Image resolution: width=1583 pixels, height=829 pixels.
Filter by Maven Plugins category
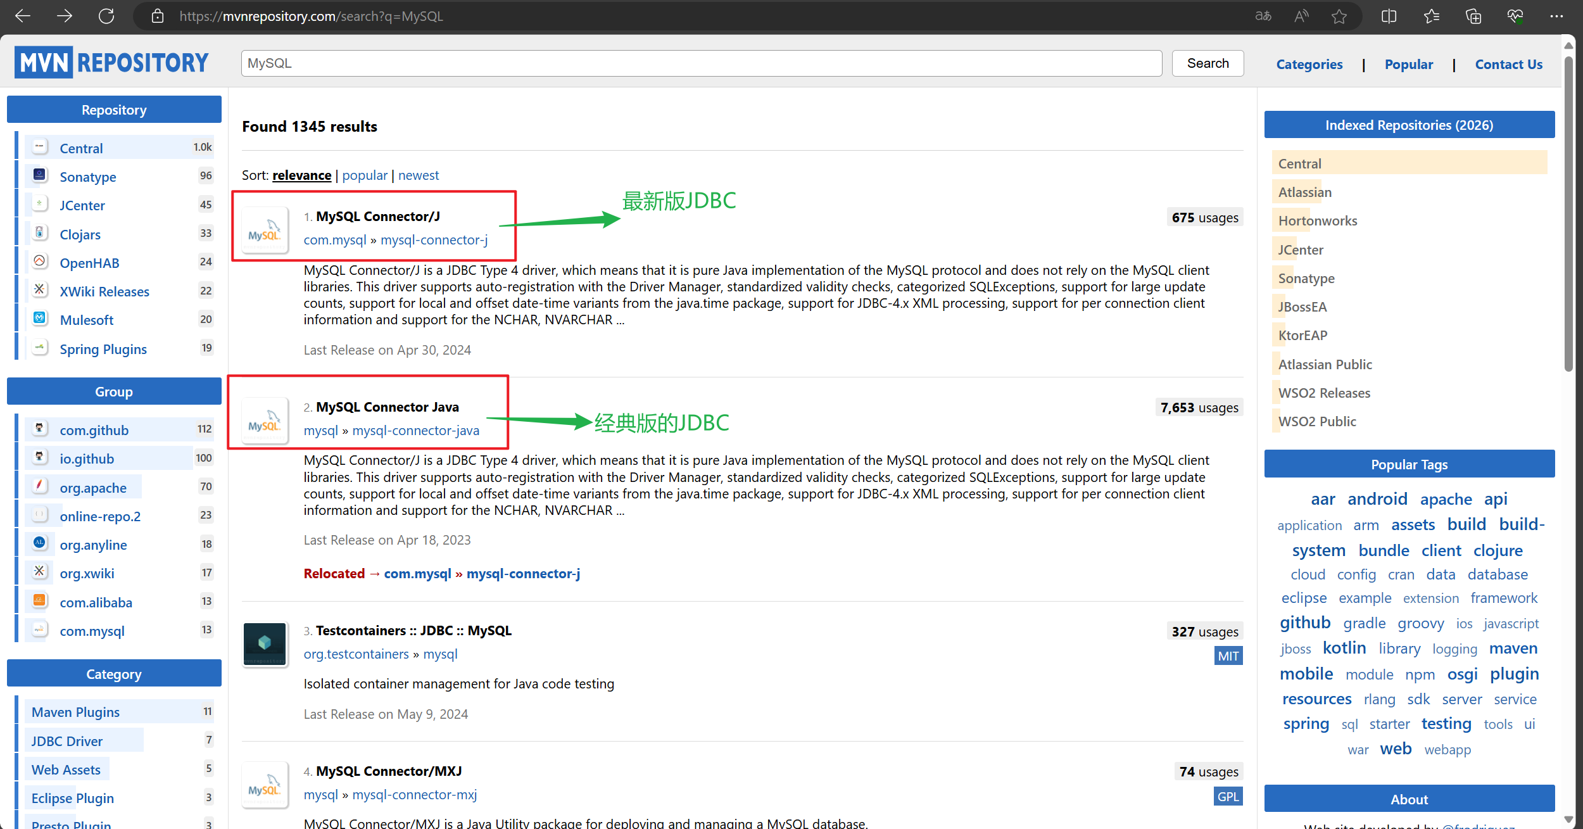(x=75, y=712)
